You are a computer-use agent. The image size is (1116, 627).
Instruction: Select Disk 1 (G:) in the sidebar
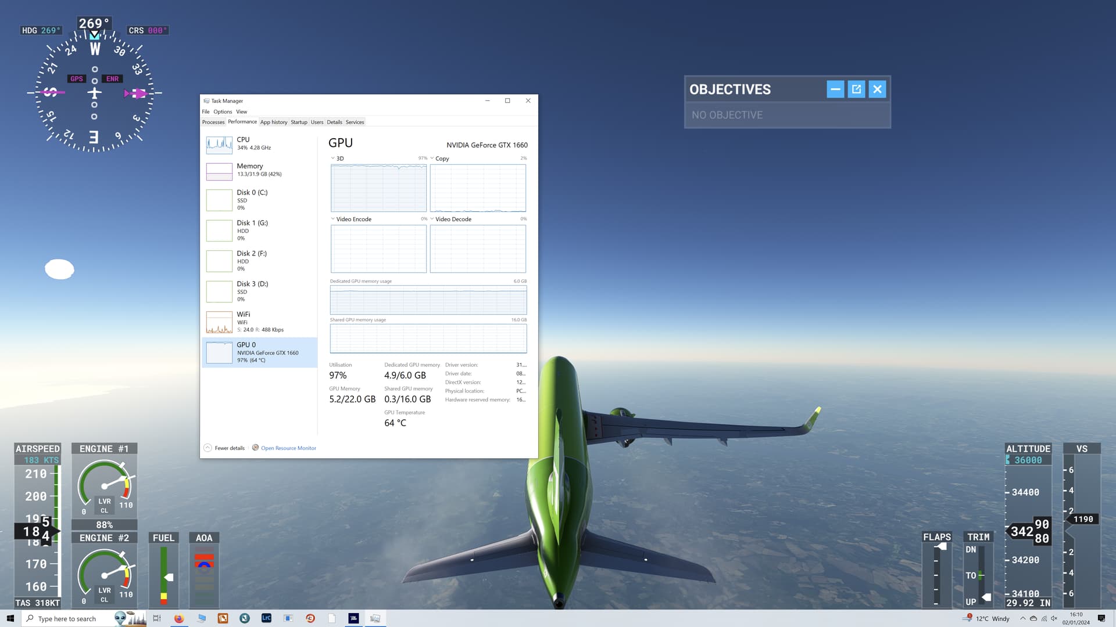(x=260, y=230)
